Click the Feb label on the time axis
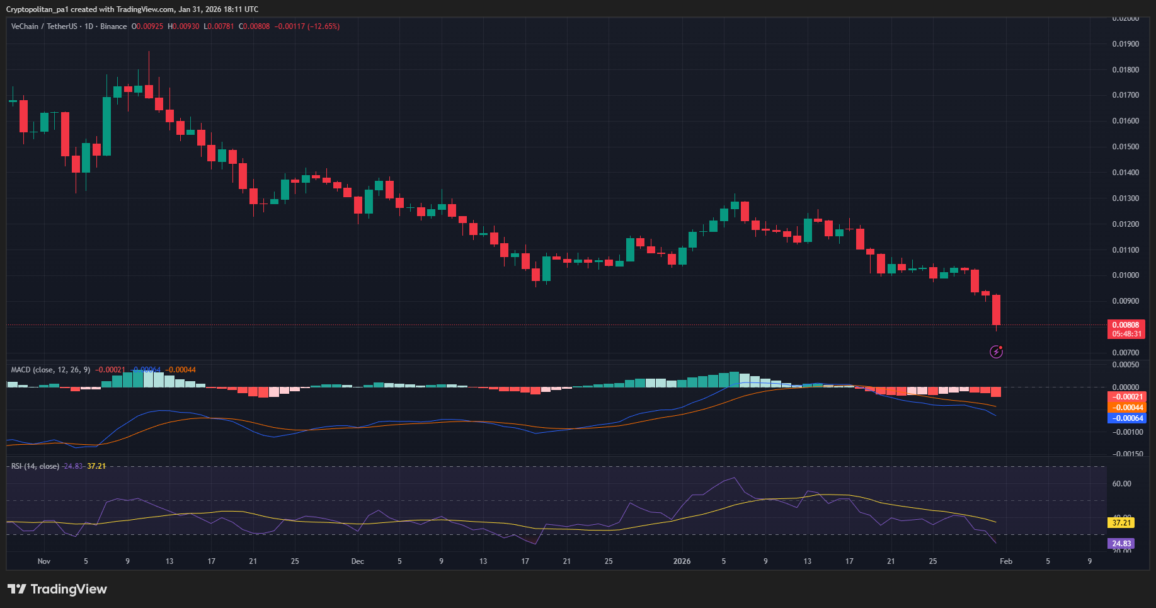The image size is (1156, 608). pos(1005,561)
